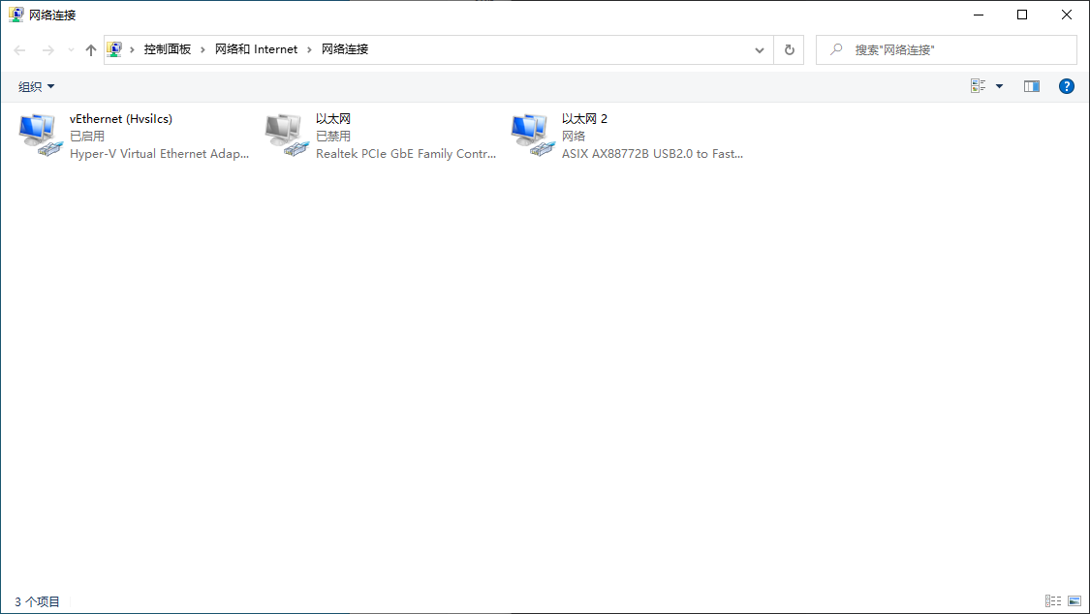Open Help via the question mark icon
The height and width of the screenshot is (614, 1090).
click(1066, 85)
